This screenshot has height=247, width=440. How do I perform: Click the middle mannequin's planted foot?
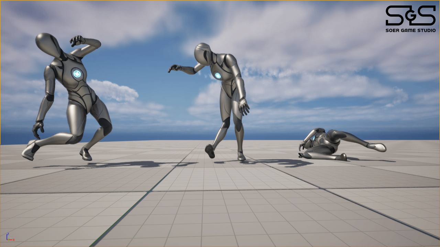[241, 156]
